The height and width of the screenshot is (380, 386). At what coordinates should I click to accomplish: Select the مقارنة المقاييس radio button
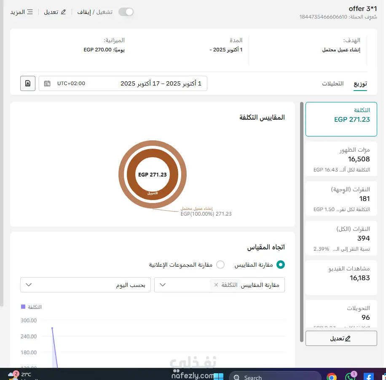tap(280, 265)
